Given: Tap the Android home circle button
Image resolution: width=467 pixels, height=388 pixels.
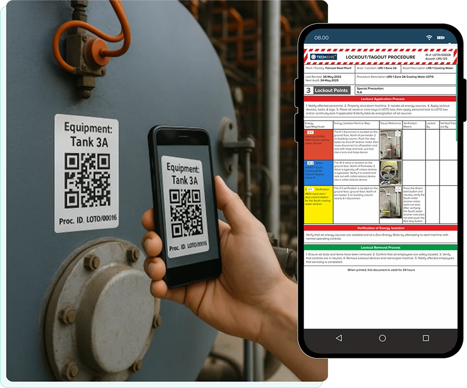Looking at the screenshot, I should click(x=382, y=338).
